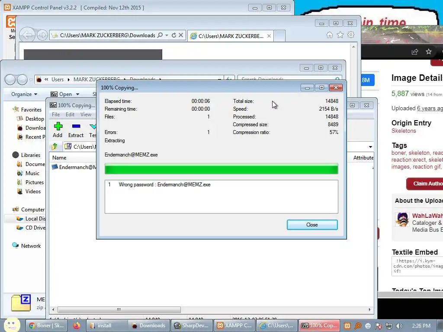443x332 pixels.
Task: Refresh page in Internet Explorer
Action: [174, 35]
